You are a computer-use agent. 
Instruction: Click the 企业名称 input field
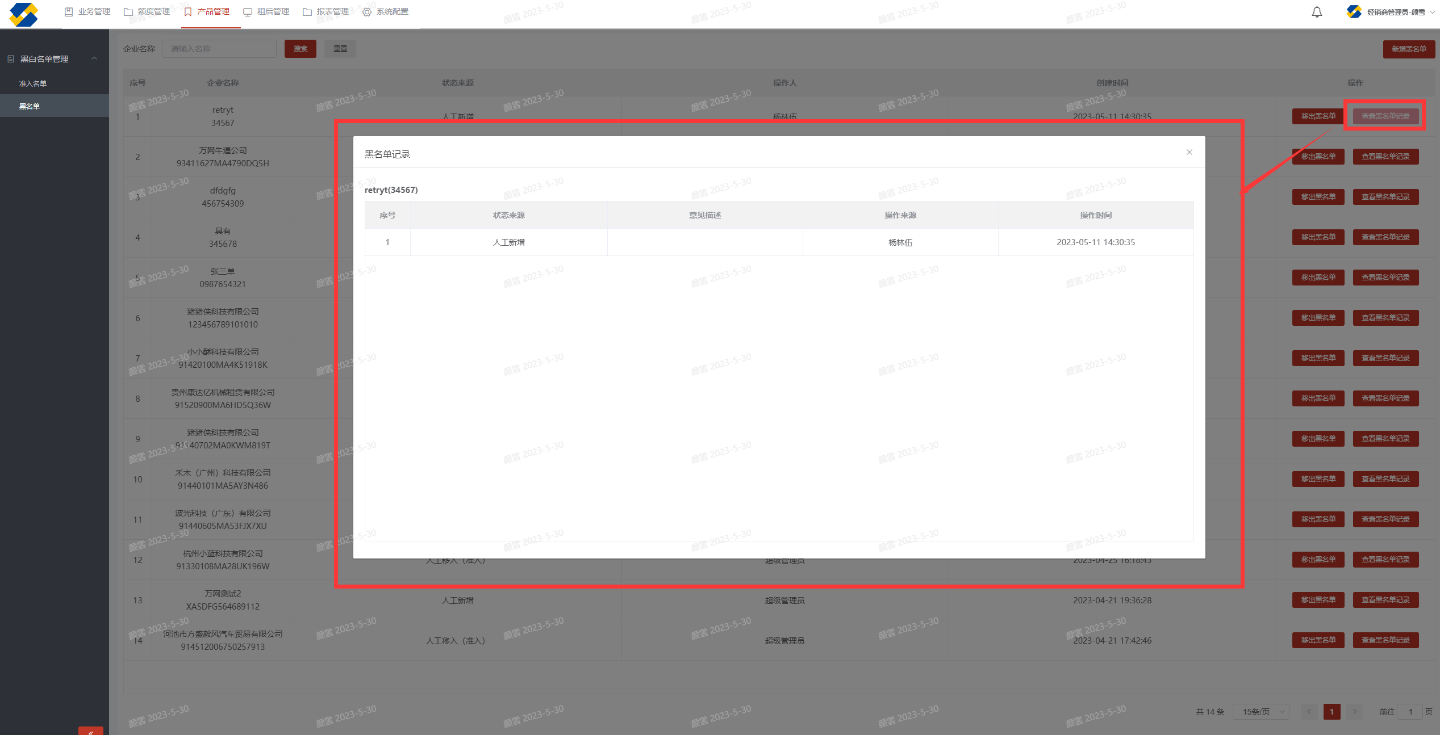click(219, 49)
